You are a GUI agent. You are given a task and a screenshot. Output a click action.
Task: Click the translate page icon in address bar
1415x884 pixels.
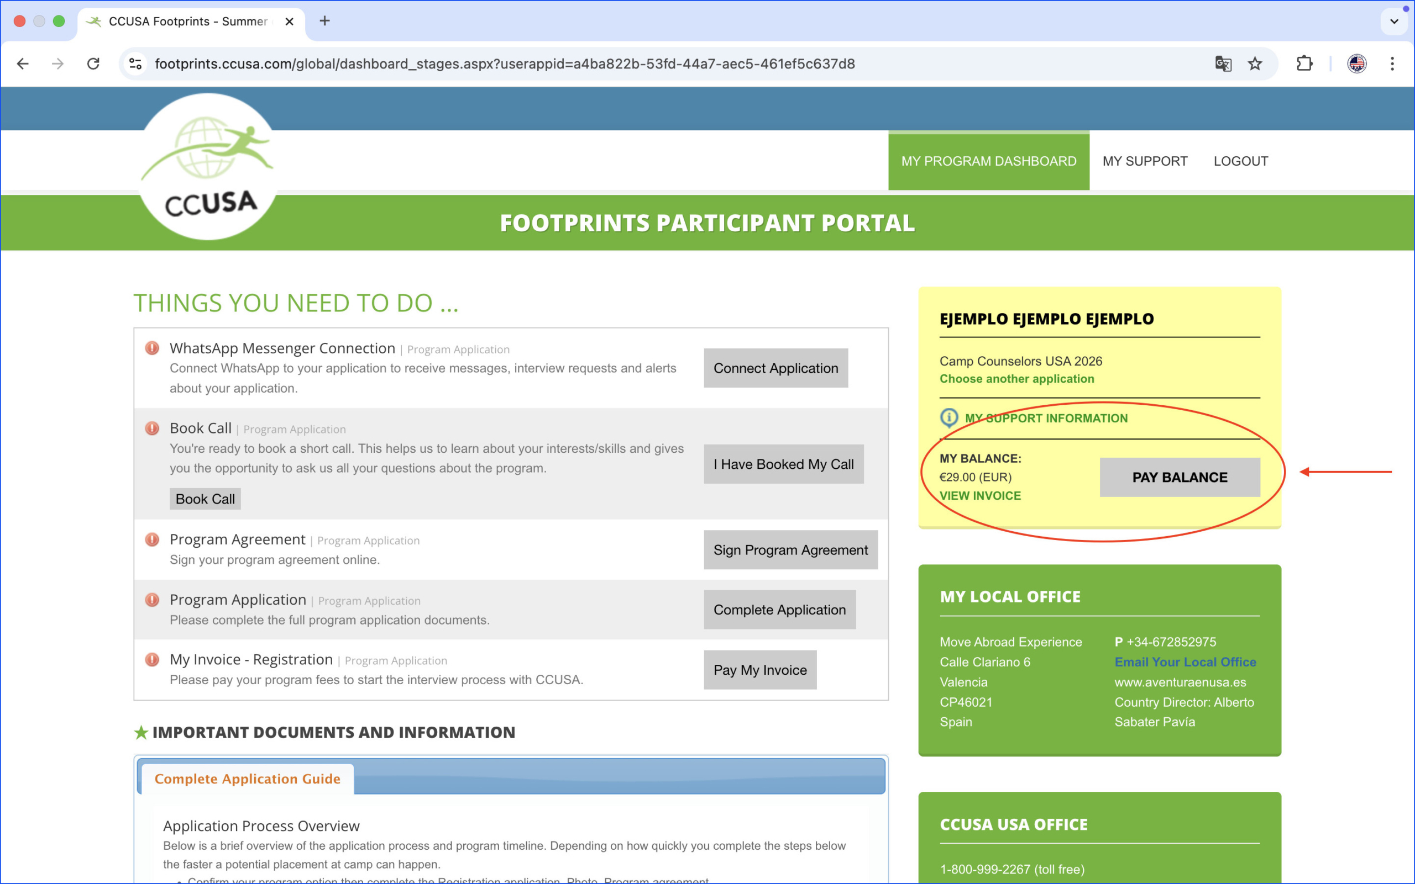click(x=1223, y=63)
